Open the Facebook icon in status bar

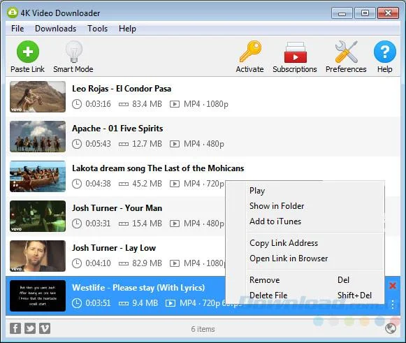pyautogui.click(x=15, y=328)
